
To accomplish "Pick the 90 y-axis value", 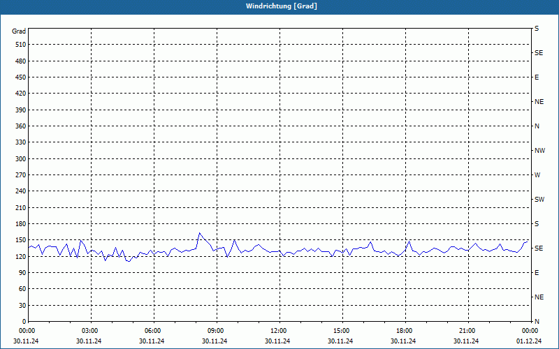I will [23, 272].
